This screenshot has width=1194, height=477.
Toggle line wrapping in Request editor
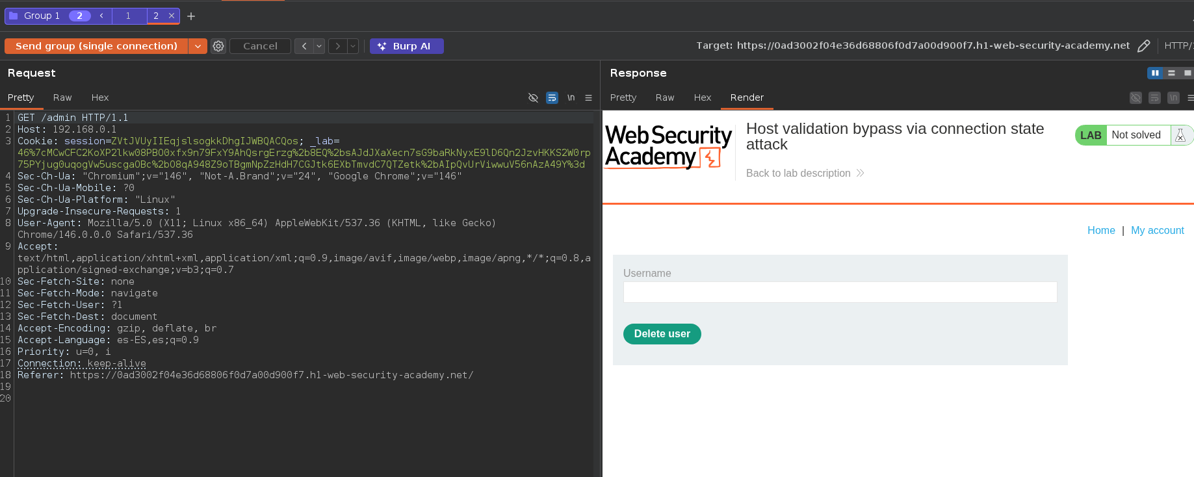pyautogui.click(x=552, y=97)
